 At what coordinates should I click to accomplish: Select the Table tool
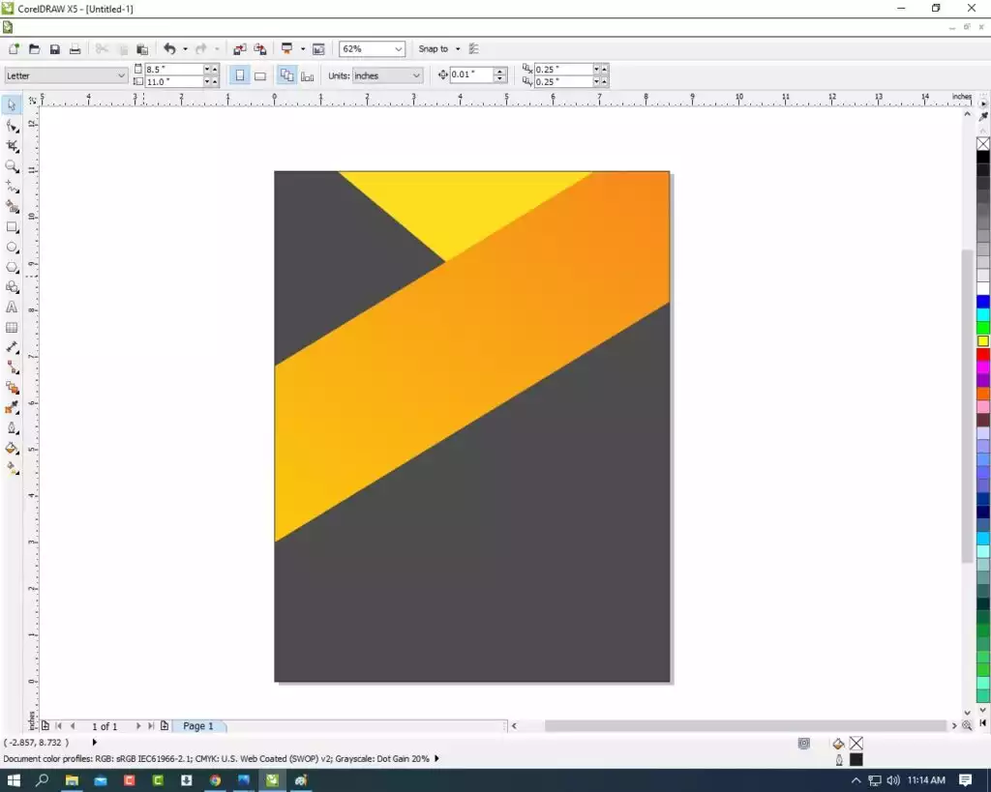pos(12,327)
